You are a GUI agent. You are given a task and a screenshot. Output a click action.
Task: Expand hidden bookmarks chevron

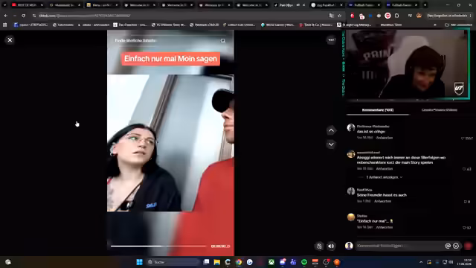(x=435, y=25)
